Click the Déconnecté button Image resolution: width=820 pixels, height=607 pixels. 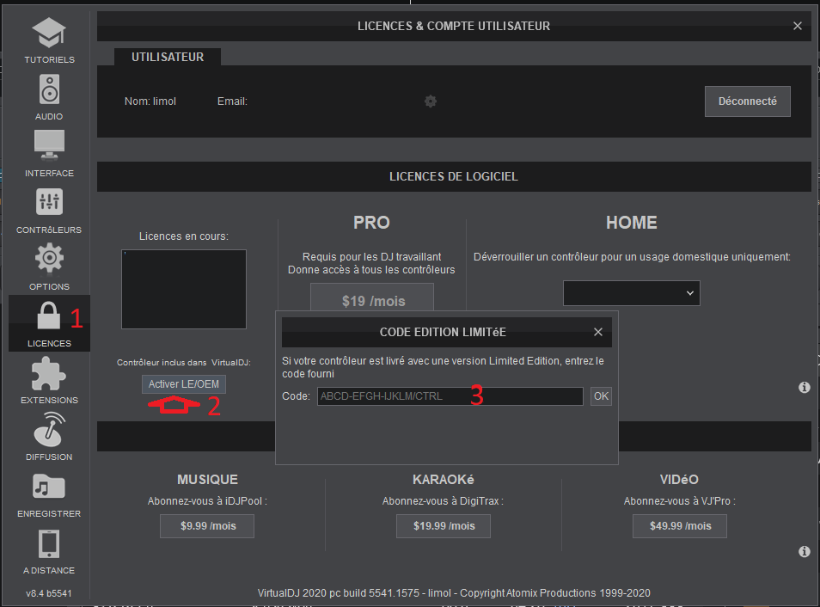pyautogui.click(x=747, y=101)
